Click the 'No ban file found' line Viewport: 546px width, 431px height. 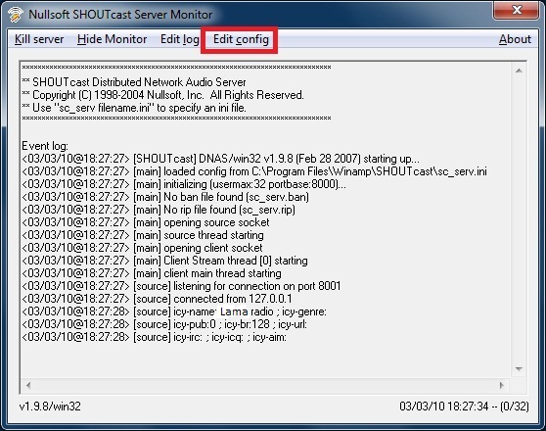click(x=165, y=197)
